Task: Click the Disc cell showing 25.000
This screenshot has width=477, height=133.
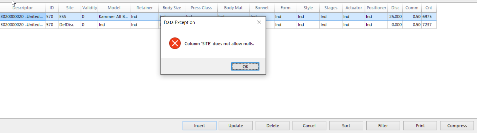Action: click(x=395, y=17)
